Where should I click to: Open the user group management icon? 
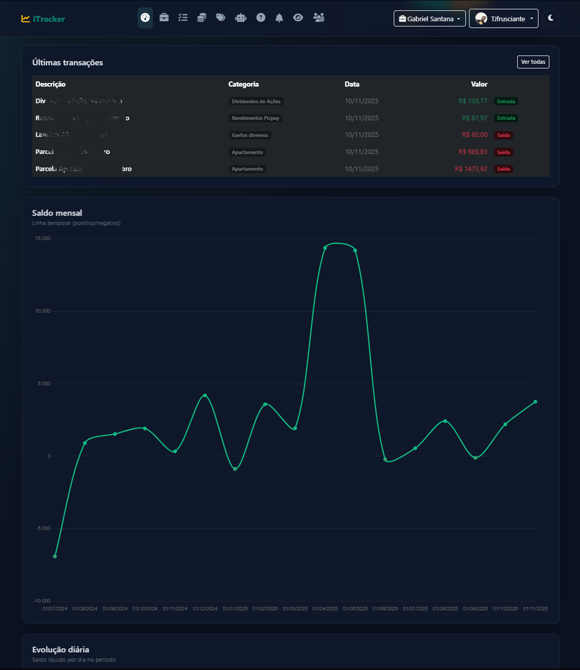point(319,18)
